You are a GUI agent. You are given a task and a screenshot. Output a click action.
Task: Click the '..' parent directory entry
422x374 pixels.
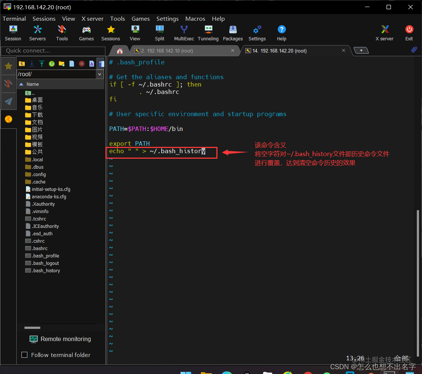click(x=30, y=93)
